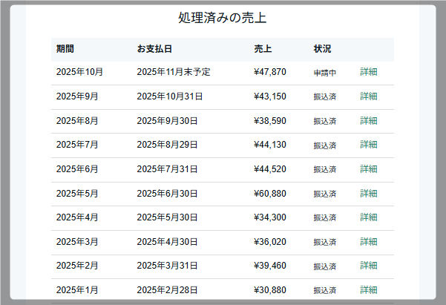
Task: View 詳細 for the 2025年3月 period
Action: click(369, 242)
